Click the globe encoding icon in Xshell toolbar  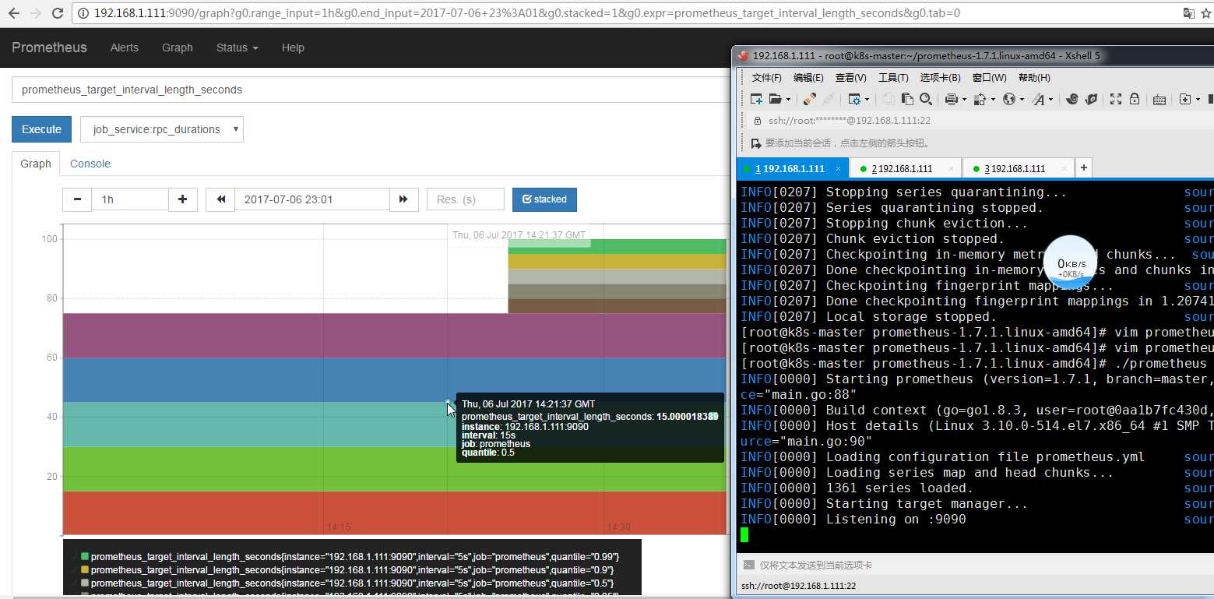1008,99
